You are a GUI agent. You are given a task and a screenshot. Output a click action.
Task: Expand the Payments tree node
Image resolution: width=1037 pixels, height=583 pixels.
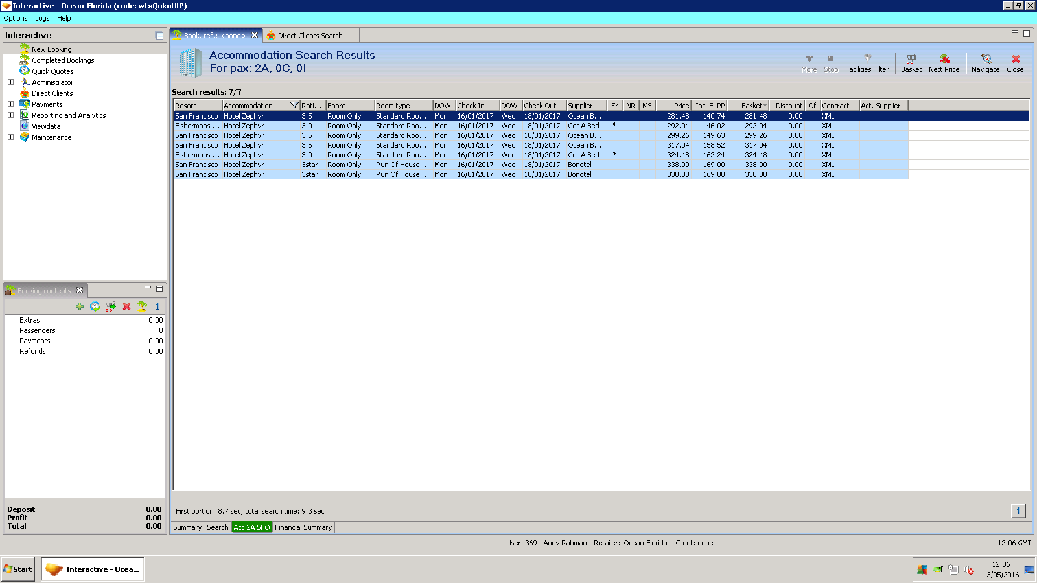point(10,104)
